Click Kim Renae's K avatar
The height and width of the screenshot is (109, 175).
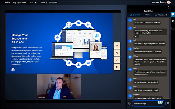pyautogui.click(x=130, y=96)
